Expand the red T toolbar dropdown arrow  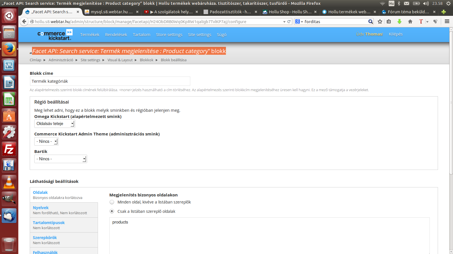[x=427, y=22]
